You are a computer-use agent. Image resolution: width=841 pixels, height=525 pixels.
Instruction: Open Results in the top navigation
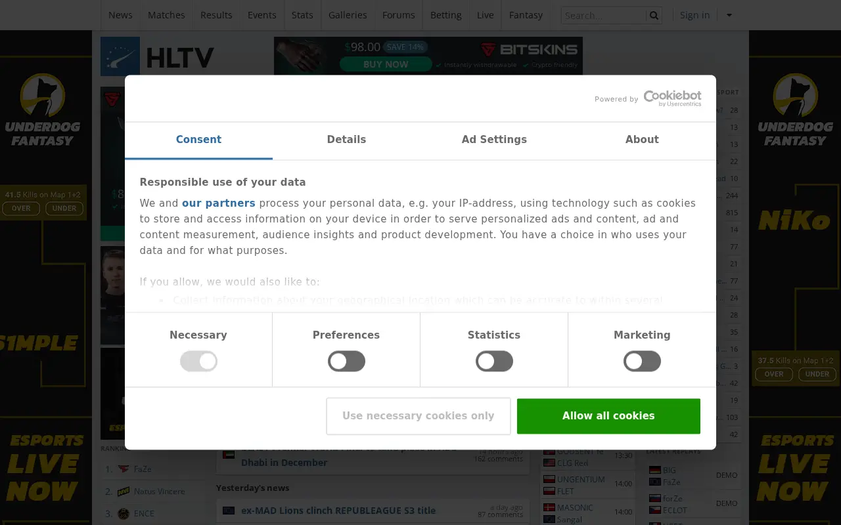[216, 15]
